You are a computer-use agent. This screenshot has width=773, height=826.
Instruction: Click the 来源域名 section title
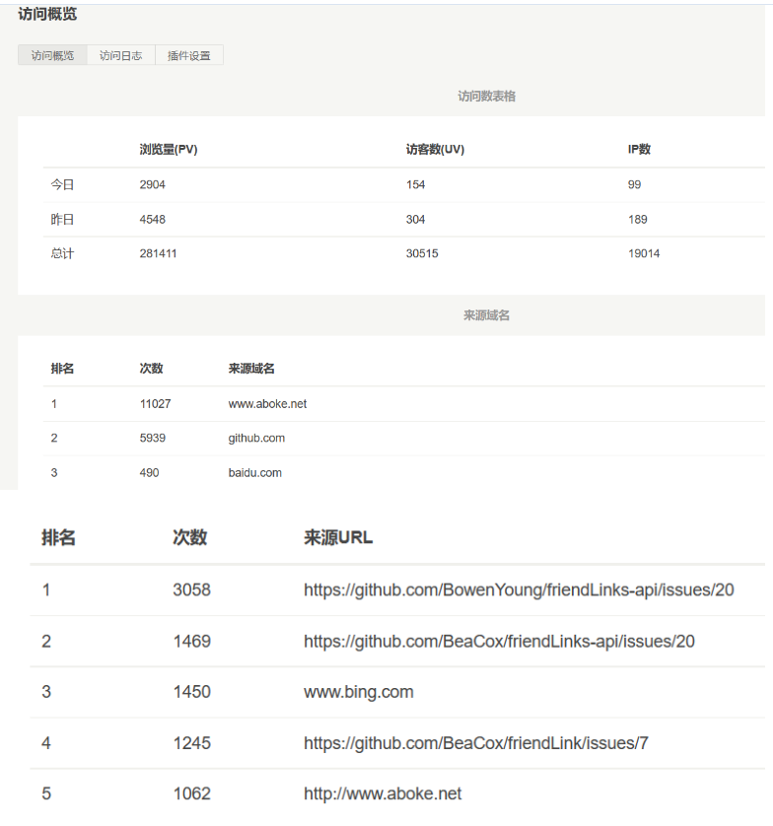[486, 315]
